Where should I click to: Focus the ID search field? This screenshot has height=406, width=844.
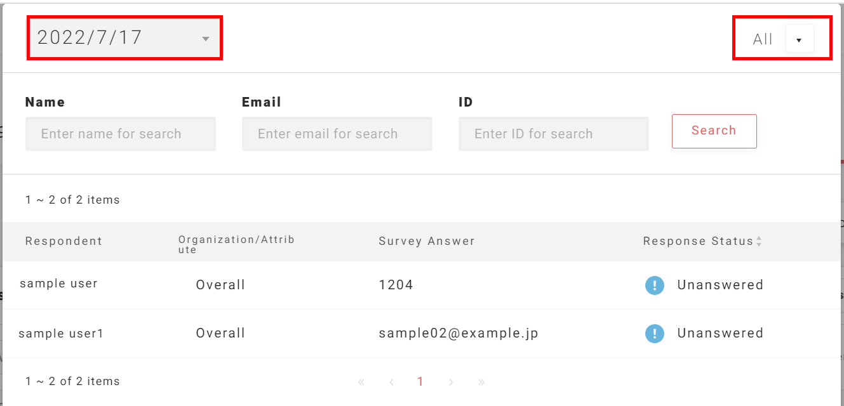(x=553, y=134)
